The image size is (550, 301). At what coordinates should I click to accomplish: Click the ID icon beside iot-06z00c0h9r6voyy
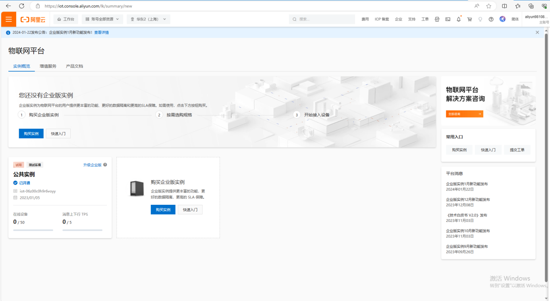point(15,191)
